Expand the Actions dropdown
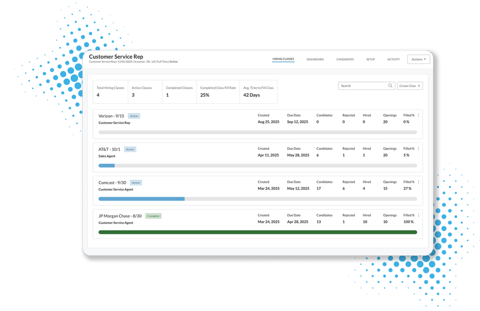The image size is (480, 311). (x=419, y=60)
